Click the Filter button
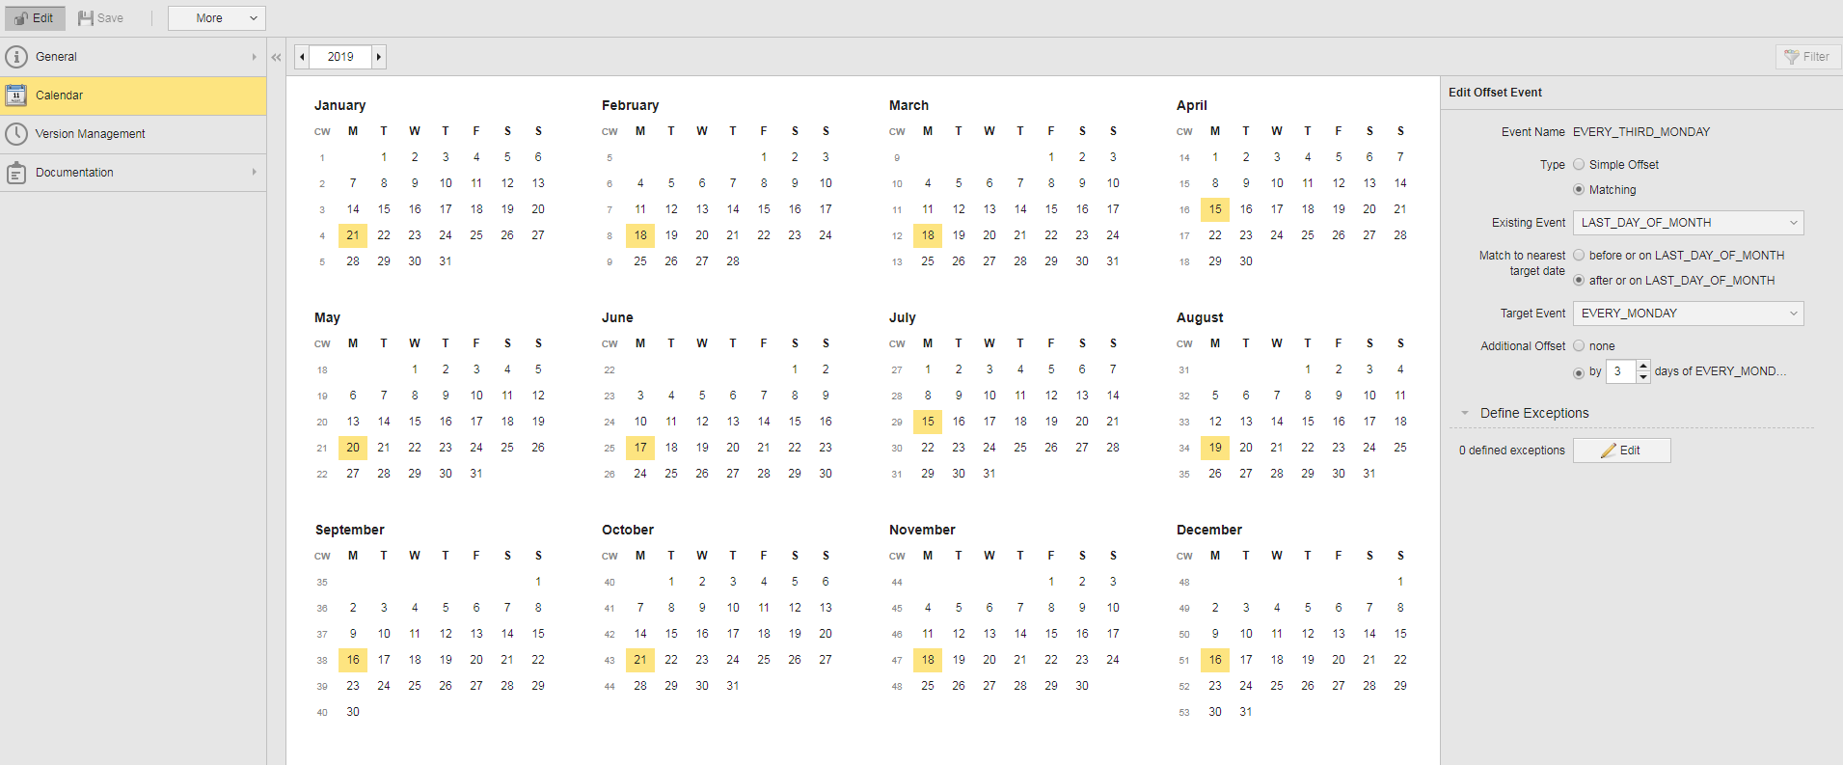This screenshot has height=765, width=1843. point(1807,57)
